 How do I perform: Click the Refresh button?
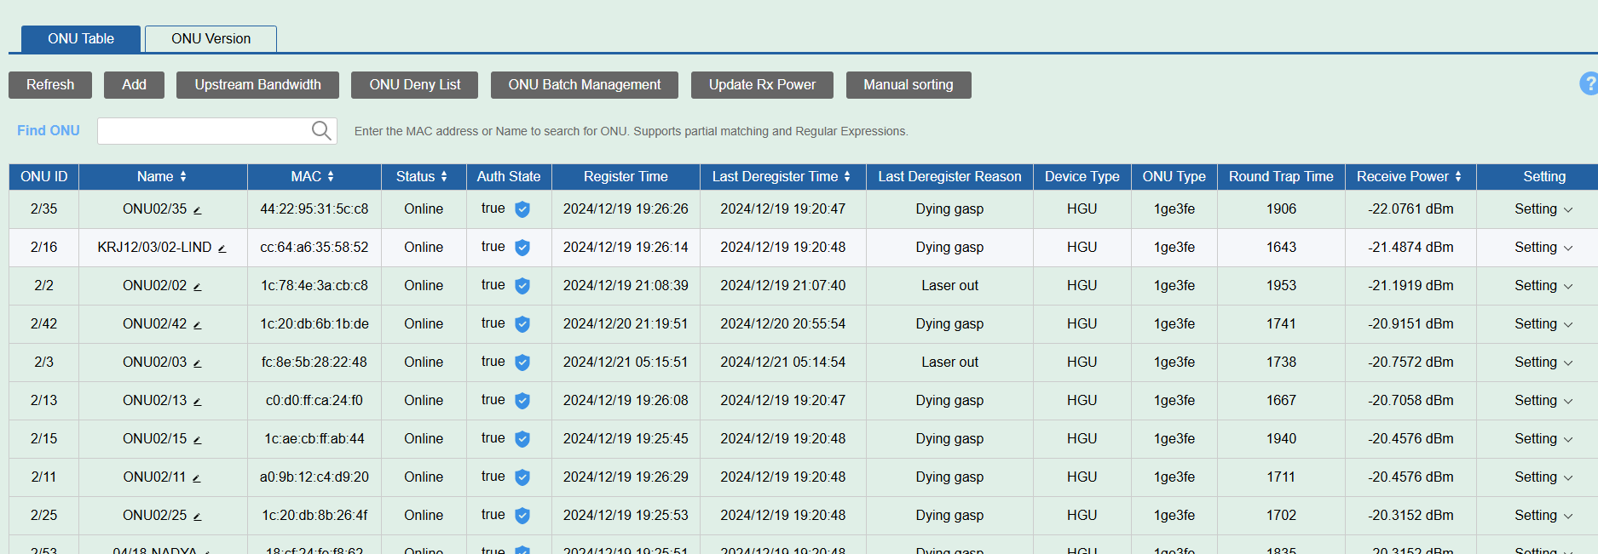click(x=50, y=84)
